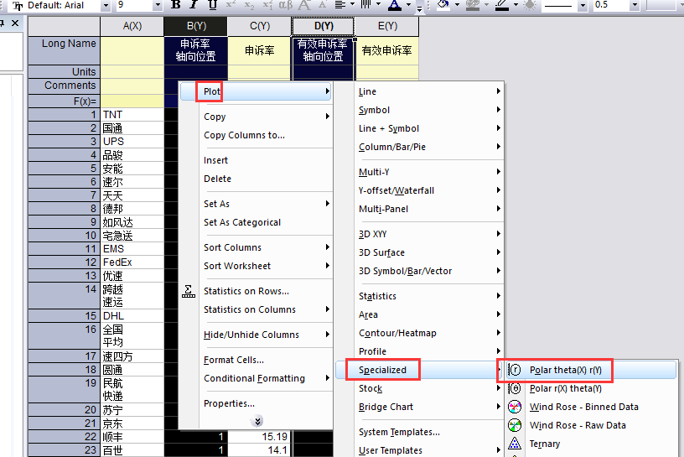Image resolution: width=684 pixels, height=457 pixels.
Task: Select fill color bucket icon
Action: (443, 5)
